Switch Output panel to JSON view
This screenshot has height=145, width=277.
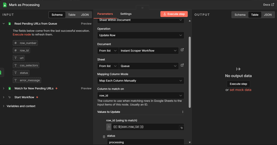[268, 15]
